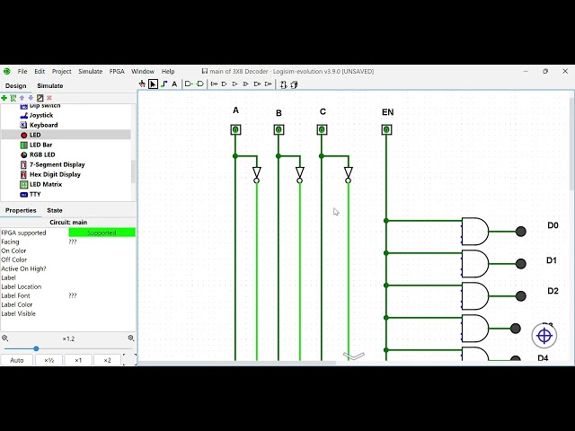This screenshot has width=575, height=431.
Task: Select TTY in component tree
Action: pyautogui.click(x=30, y=194)
